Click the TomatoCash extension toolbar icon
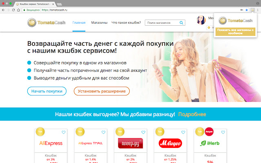This screenshot has width=261, height=163. (253, 10)
